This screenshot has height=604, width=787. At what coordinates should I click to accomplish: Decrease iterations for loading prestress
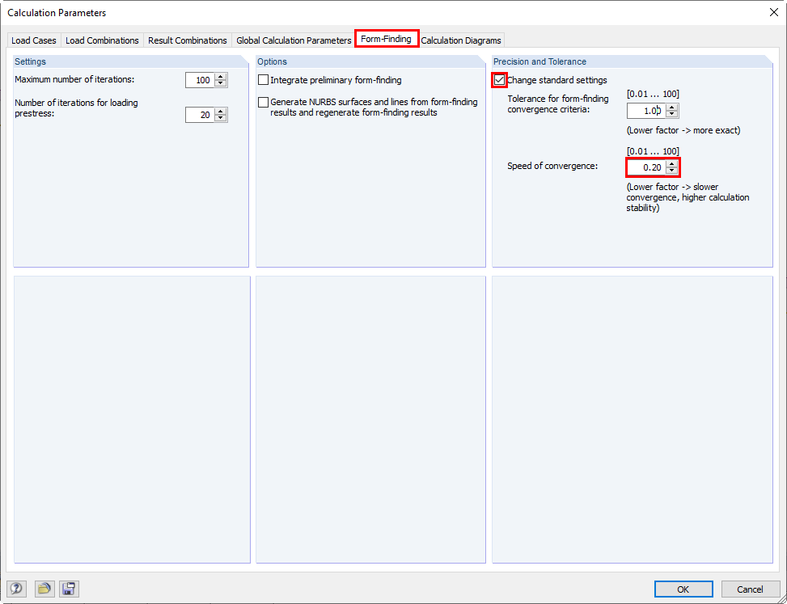pyautogui.click(x=220, y=118)
